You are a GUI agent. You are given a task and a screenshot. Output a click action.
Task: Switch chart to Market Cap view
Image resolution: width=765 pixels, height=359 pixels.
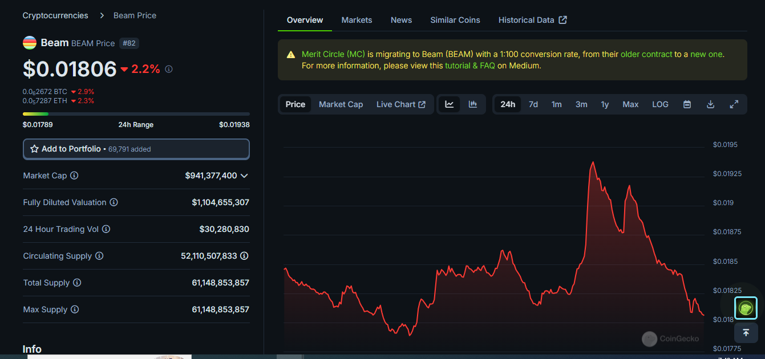(341, 104)
